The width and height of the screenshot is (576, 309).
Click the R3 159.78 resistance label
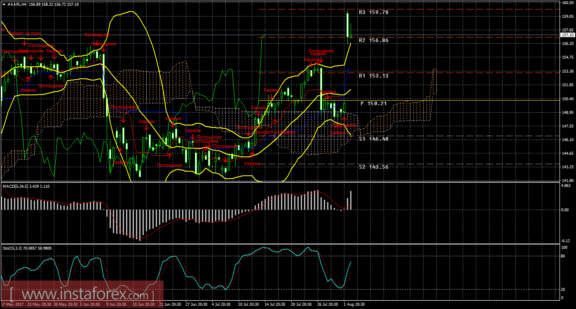click(x=373, y=12)
